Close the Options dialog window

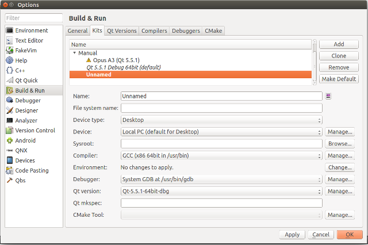point(6,5)
